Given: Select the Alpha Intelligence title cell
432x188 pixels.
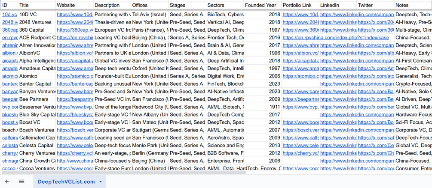Looking at the screenshot, I should (x=37, y=61).
